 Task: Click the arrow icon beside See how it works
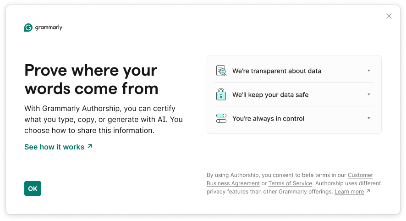point(90,146)
